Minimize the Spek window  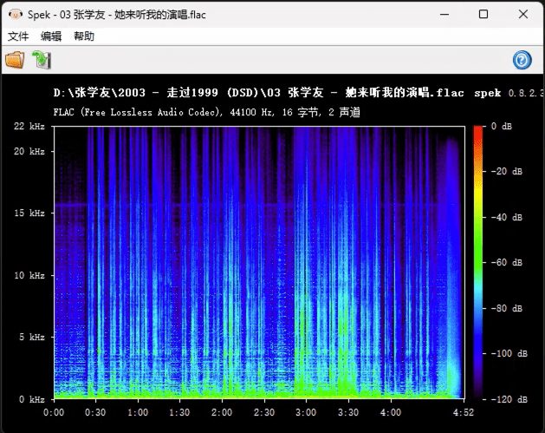coord(444,14)
